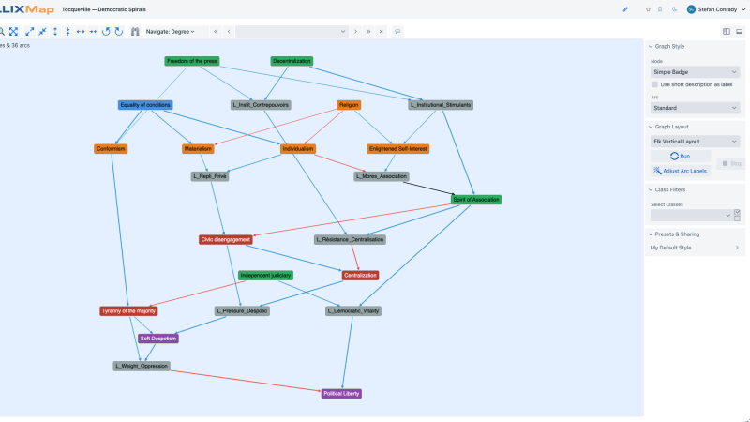
Task: Go to previous node arrow
Action: (229, 32)
